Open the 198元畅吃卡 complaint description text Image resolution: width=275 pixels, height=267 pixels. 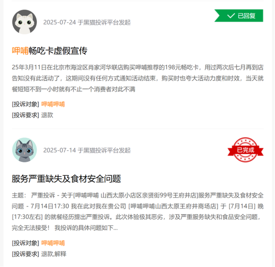pyautogui.click(x=137, y=78)
